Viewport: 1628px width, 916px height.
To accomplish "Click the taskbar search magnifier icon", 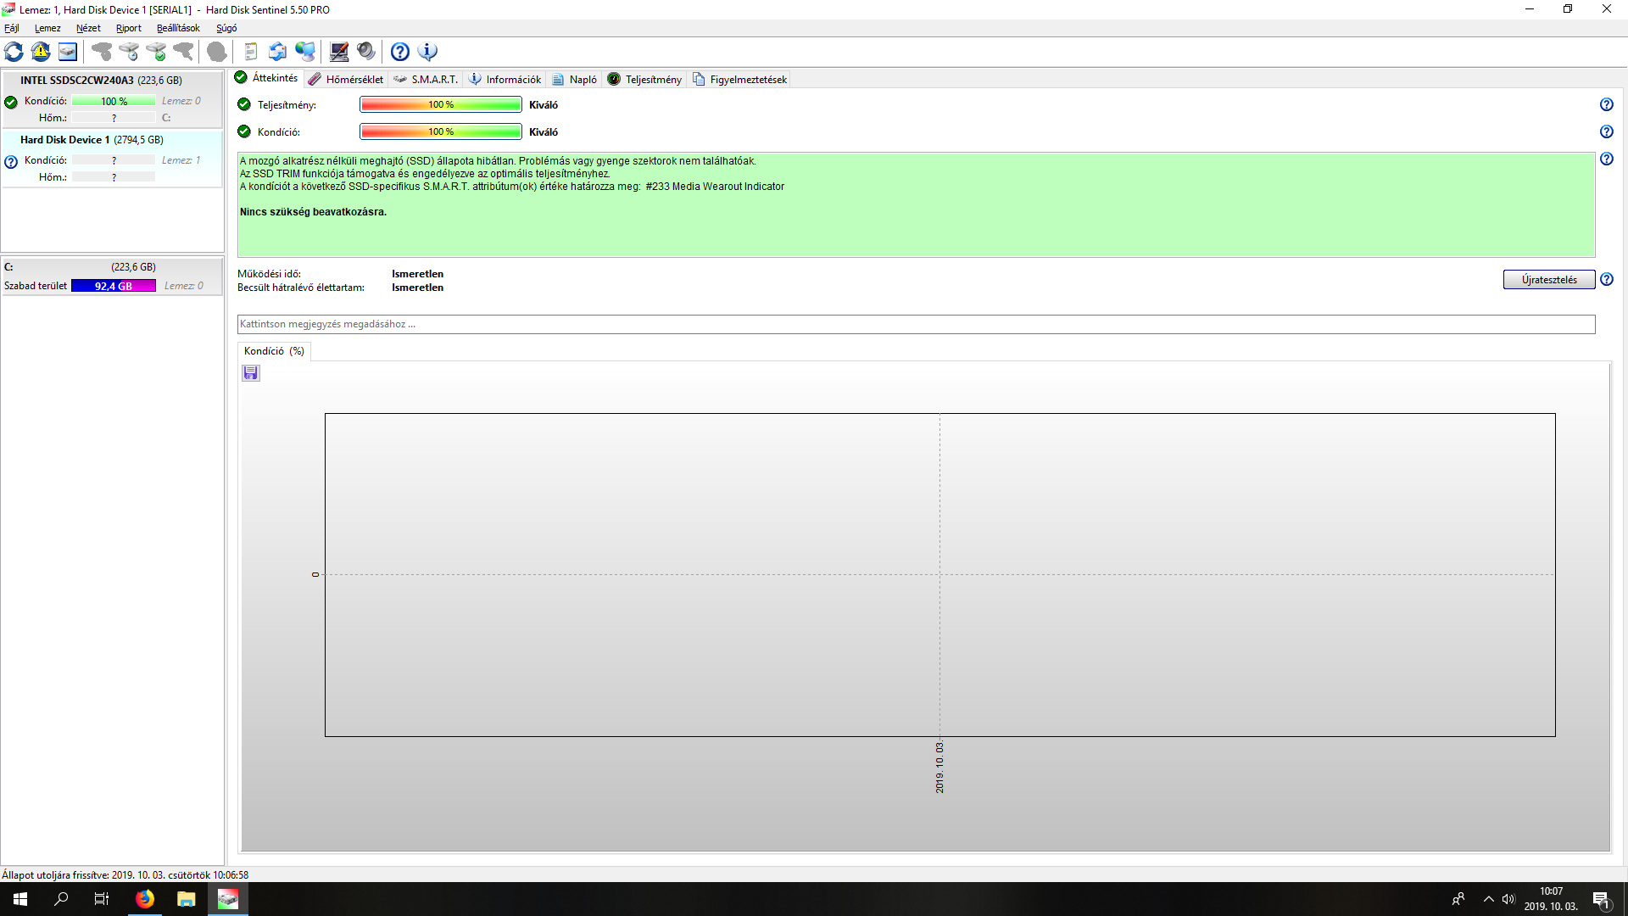I will pyautogui.click(x=61, y=899).
